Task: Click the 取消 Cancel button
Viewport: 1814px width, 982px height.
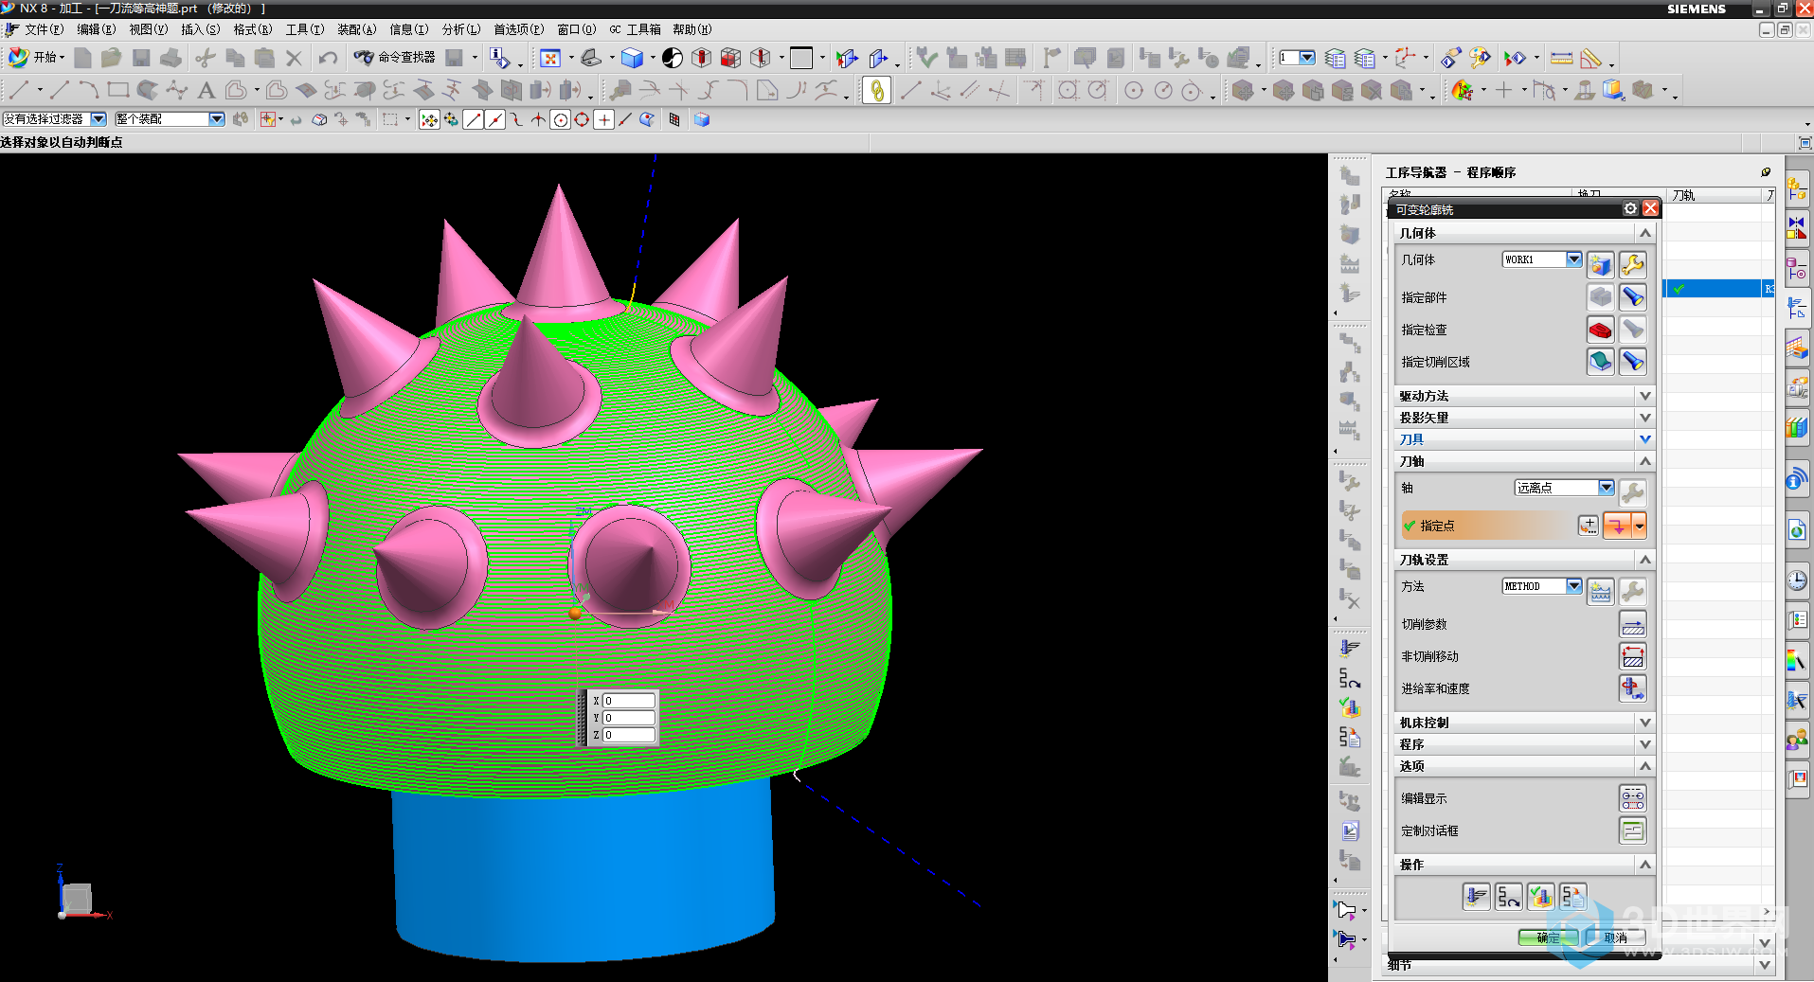Action: click(x=1615, y=937)
